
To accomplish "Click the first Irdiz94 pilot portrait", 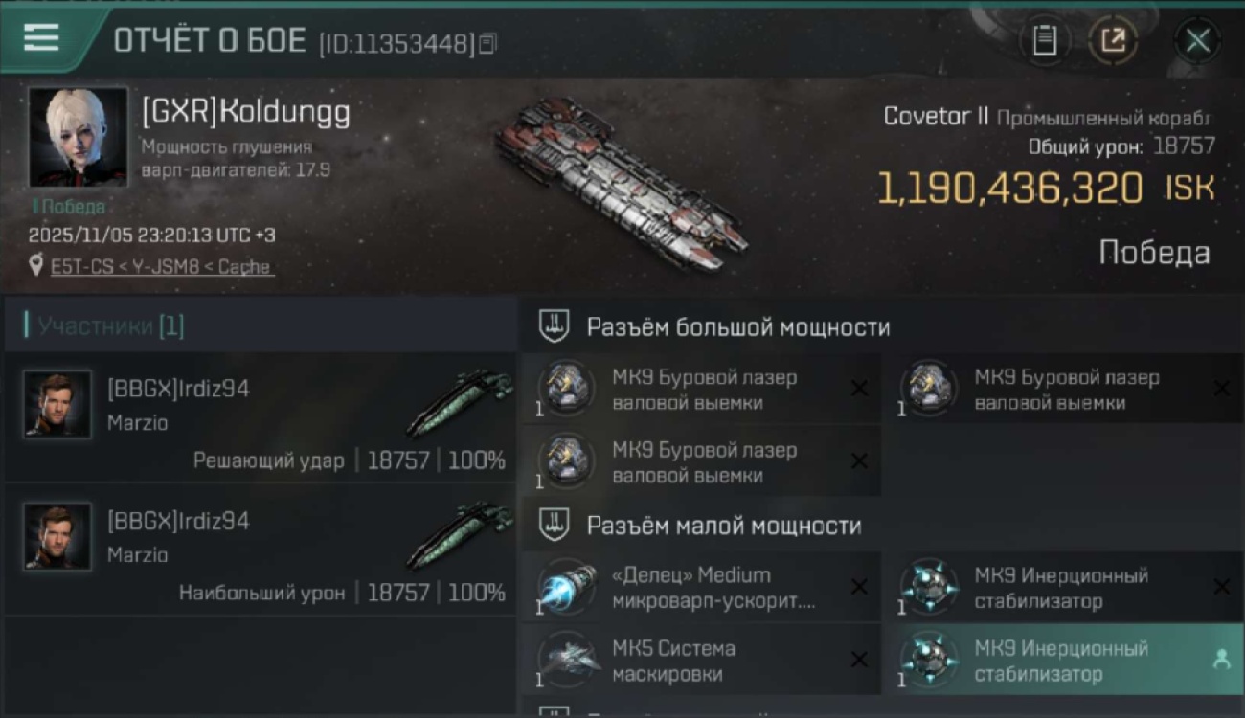I will 57,404.
